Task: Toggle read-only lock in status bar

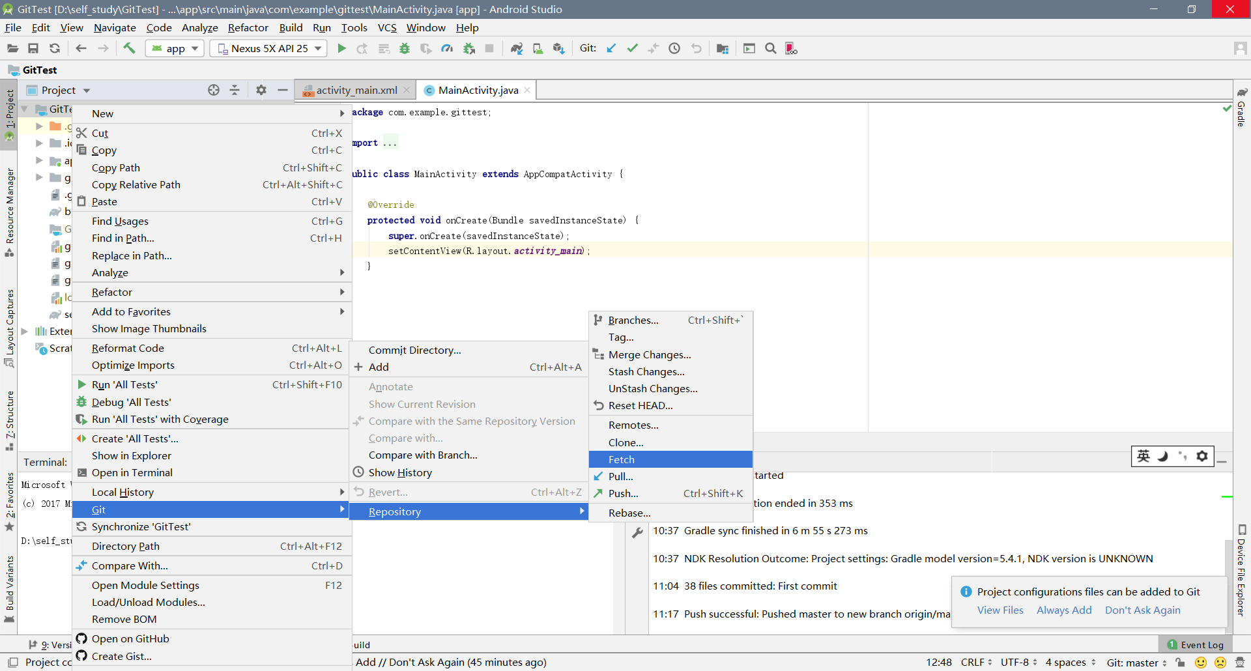Action: tap(1180, 663)
